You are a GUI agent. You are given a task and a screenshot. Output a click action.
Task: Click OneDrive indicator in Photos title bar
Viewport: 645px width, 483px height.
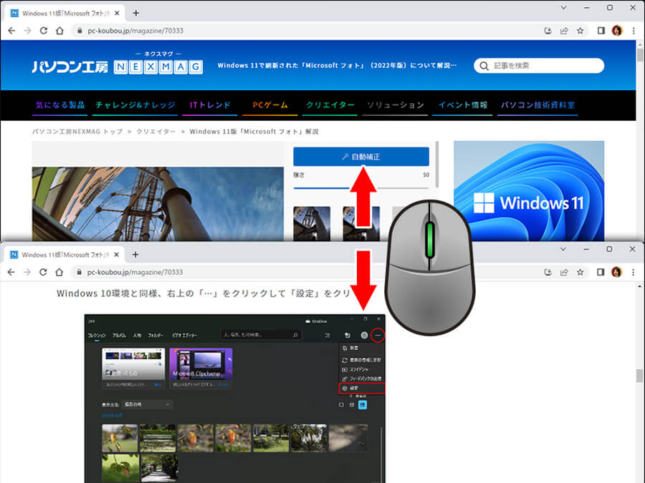coord(316,321)
